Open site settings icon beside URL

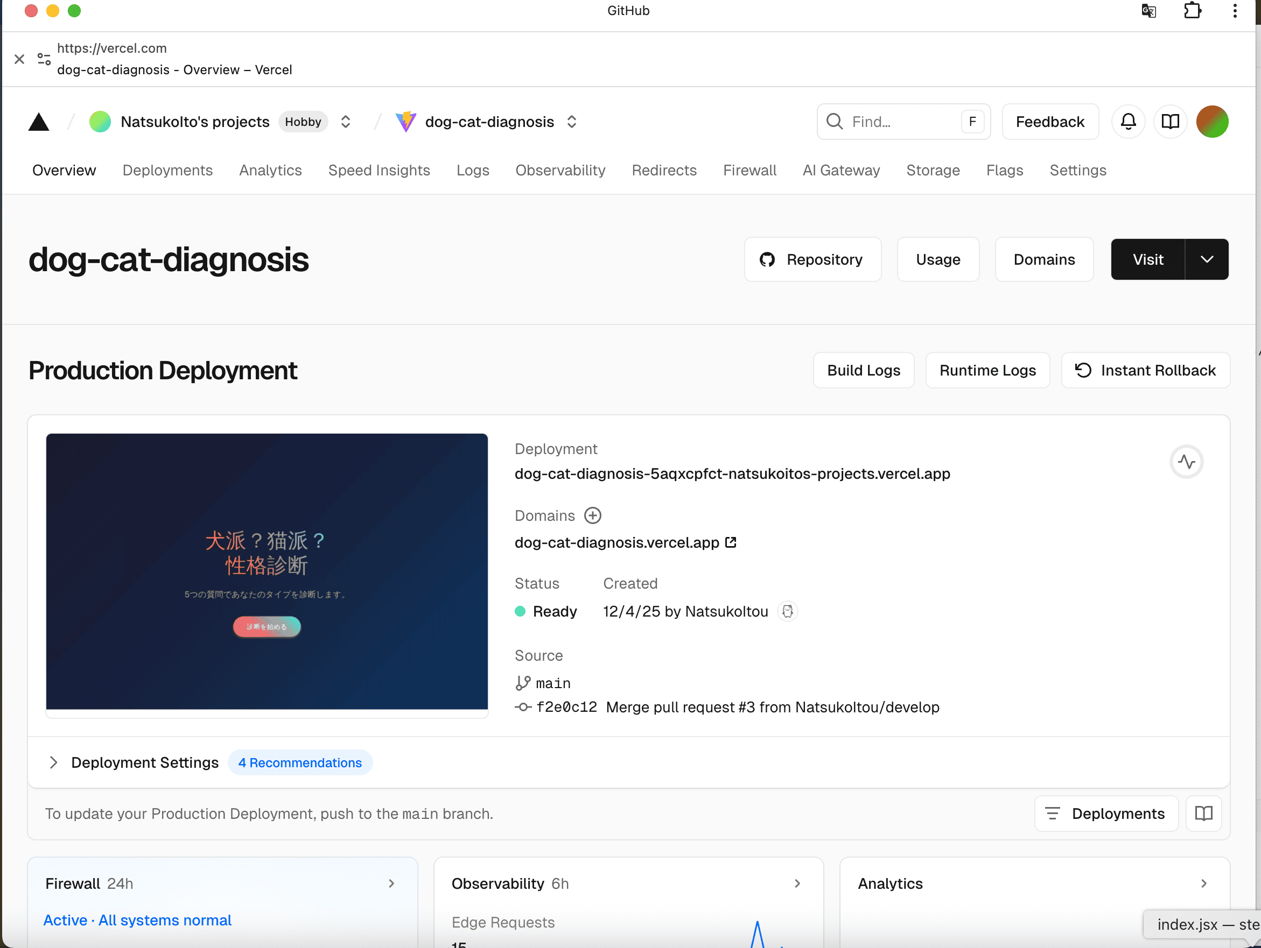[44, 59]
